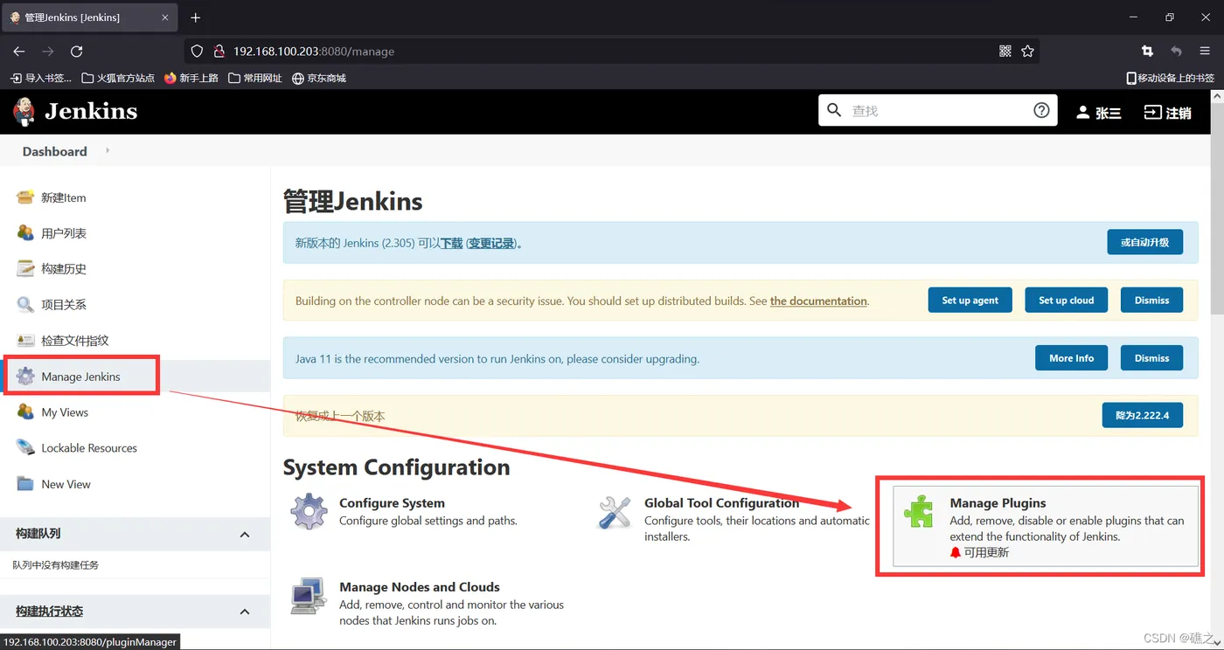Click the fingerprint icon beside 检查文件指纹

25,341
